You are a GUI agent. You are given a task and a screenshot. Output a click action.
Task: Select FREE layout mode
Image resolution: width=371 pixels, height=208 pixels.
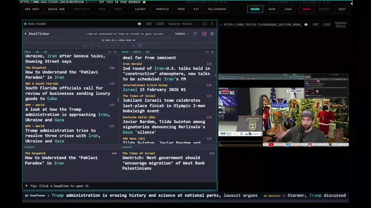click(181, 9)
